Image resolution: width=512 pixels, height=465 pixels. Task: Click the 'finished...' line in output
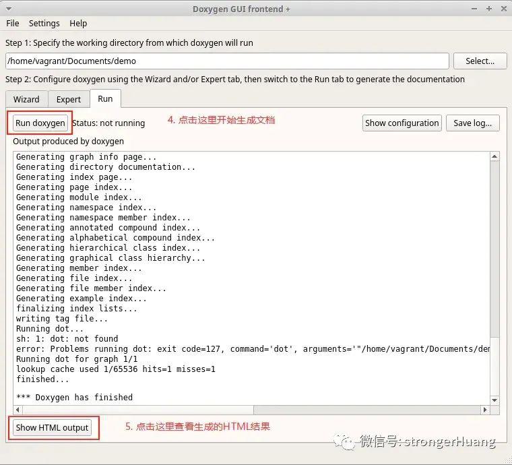point(42,379)
